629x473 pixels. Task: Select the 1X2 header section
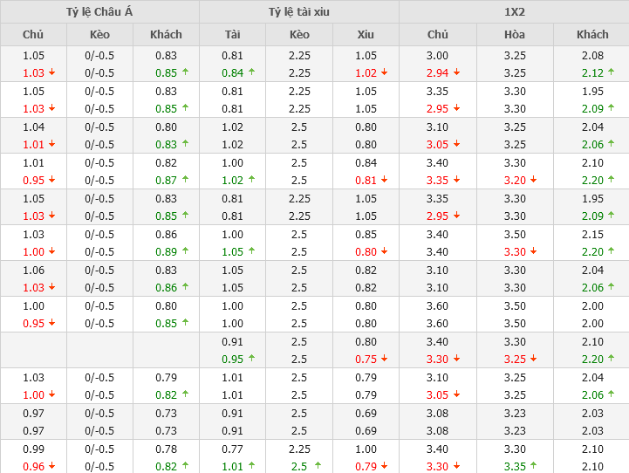514,11
